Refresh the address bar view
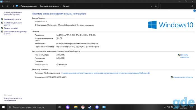Viewport: 196px width, 110px height. pyautogui.click(x=156, y=6)
